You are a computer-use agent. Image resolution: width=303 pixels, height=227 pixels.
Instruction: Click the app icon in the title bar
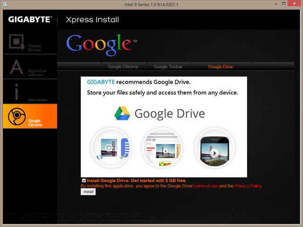click(x=5, y=4)
